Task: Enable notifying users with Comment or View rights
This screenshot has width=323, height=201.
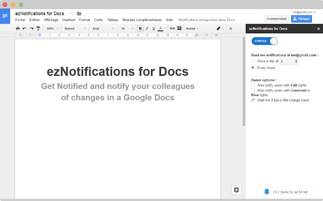Action: (x=253, y=90)
